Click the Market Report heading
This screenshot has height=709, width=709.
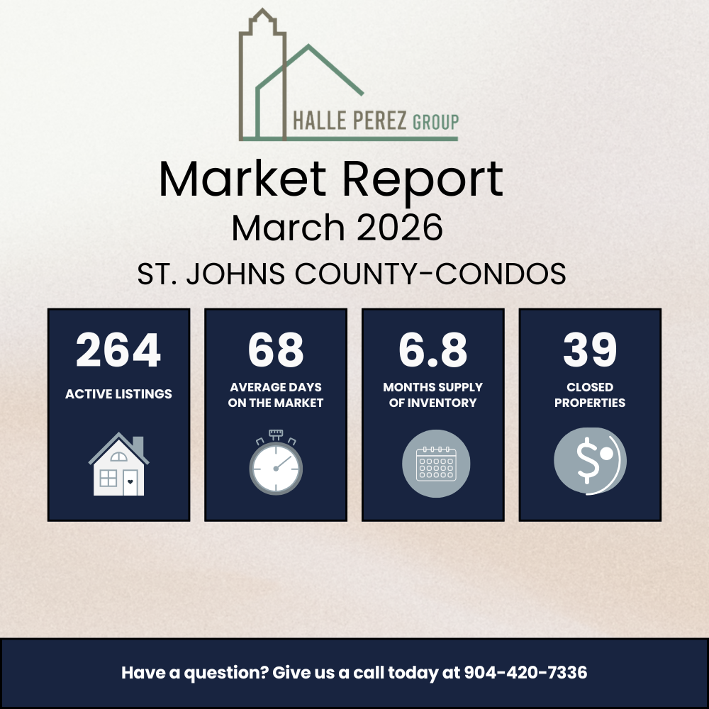330,179
